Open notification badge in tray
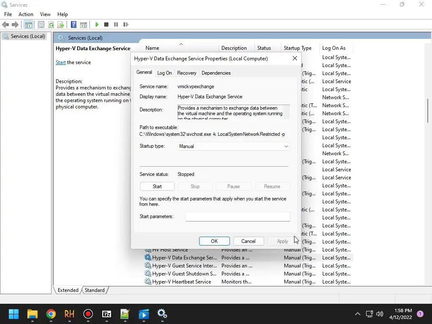This screenshot has width=432, height=324. [420, 314]
